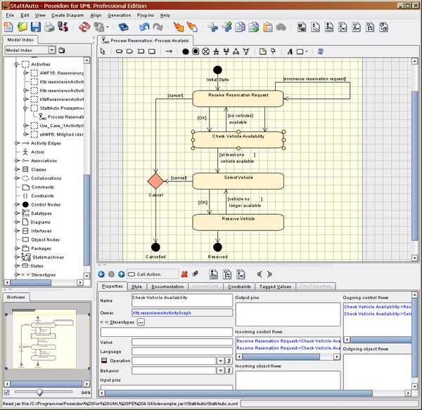The width and height of the screenshot is (422, 410).
Task: Open the File menu
Action: click(10, 15)
